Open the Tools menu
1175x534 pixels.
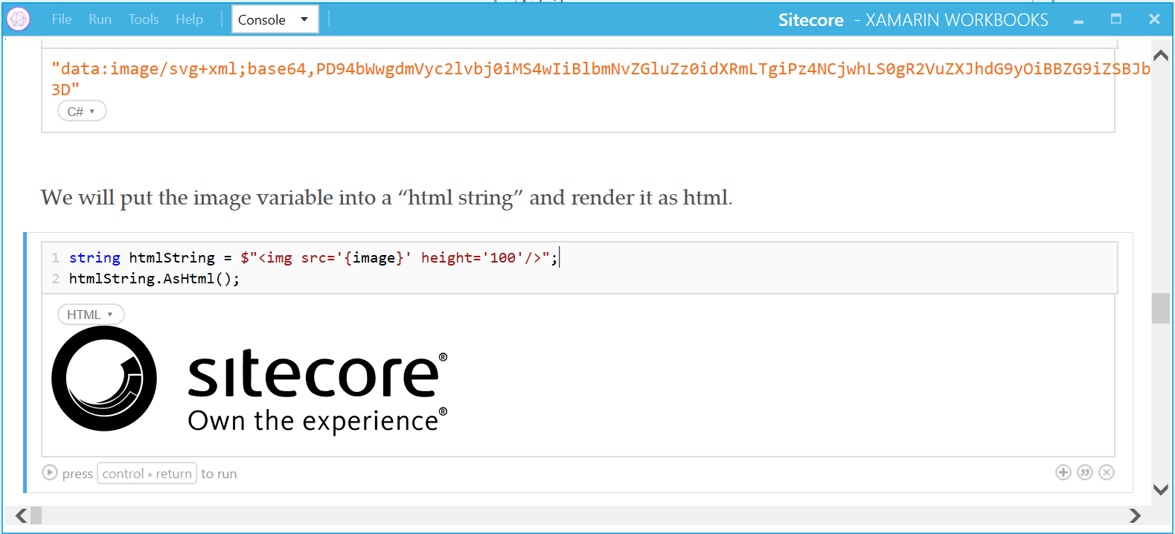click(144, 19)
